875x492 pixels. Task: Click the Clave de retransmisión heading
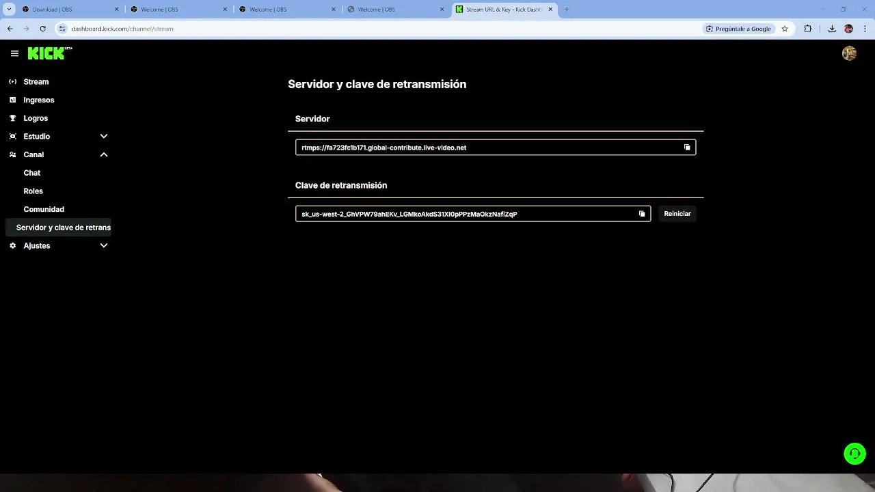pos(341,185)
